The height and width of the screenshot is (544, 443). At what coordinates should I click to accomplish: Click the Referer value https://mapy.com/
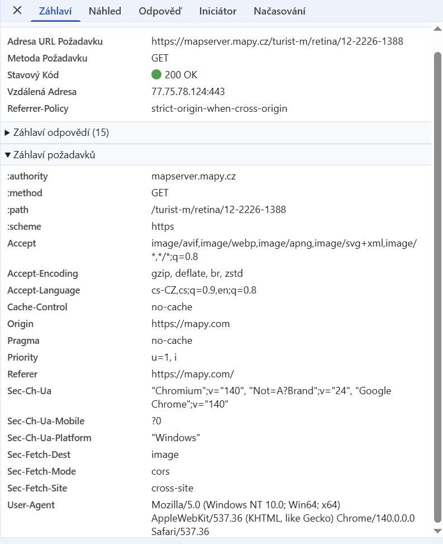click(192, 374)
